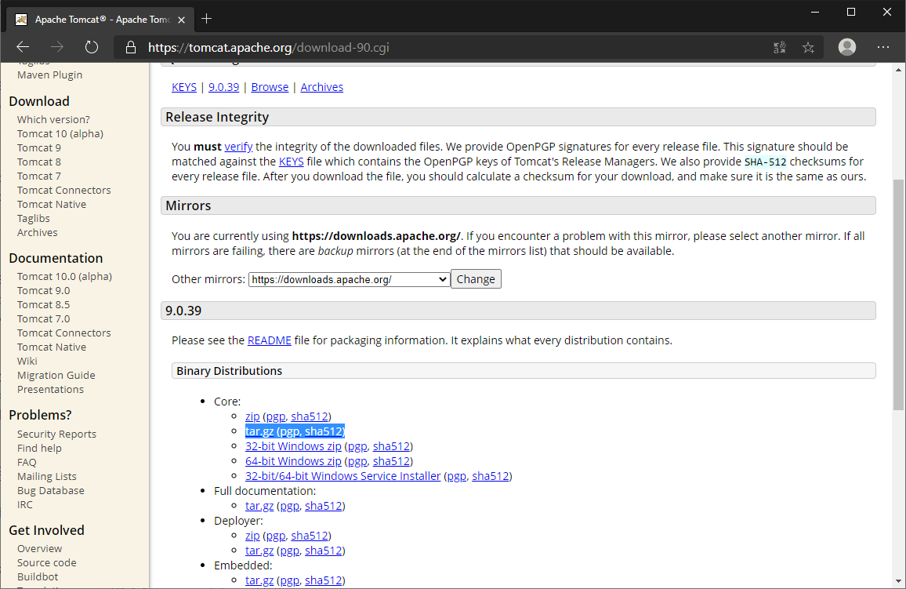Viewport: 906px width, 589px height.
Task: Open Overview under Get Involved
Action: click(x=39, y=548)
